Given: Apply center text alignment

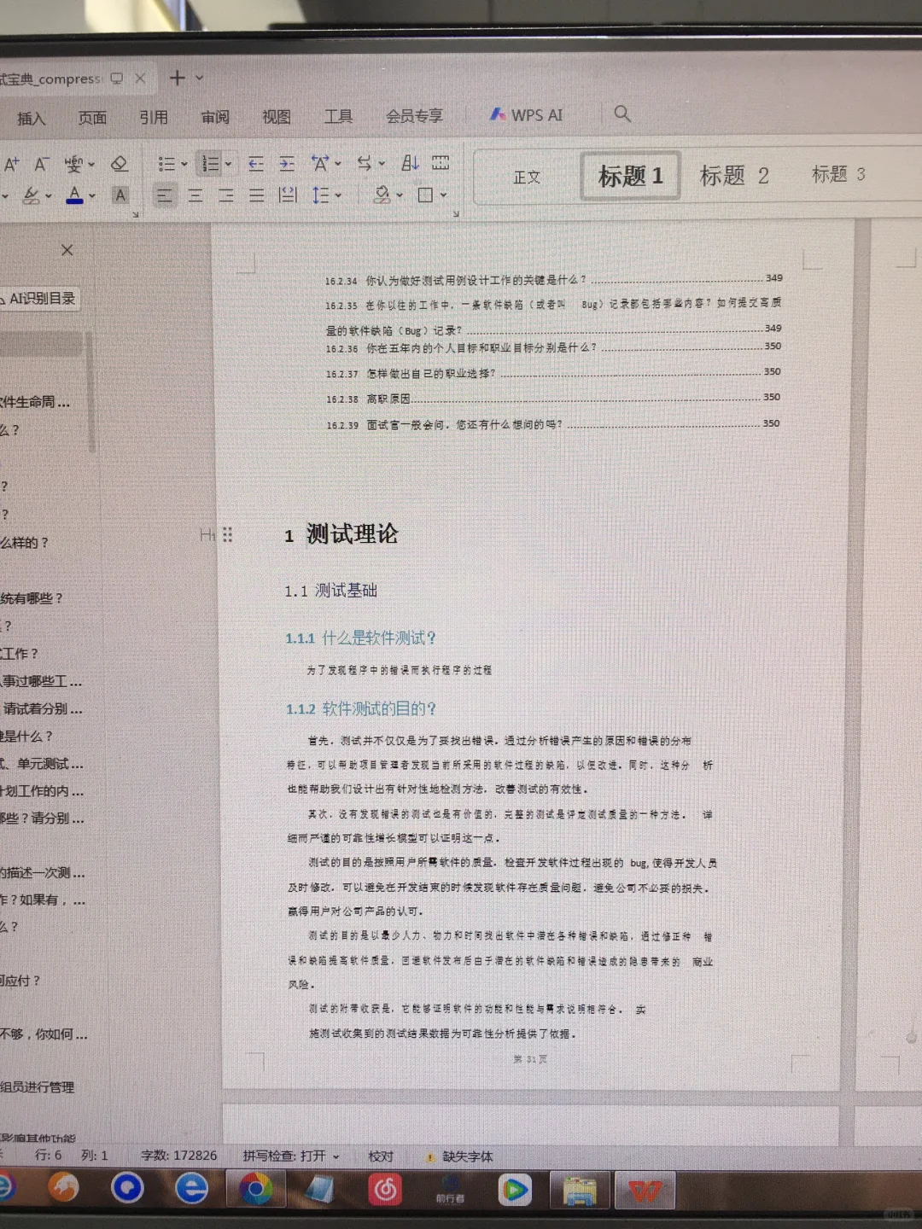Looking at the screenshot, I should [x=196, y=195].
